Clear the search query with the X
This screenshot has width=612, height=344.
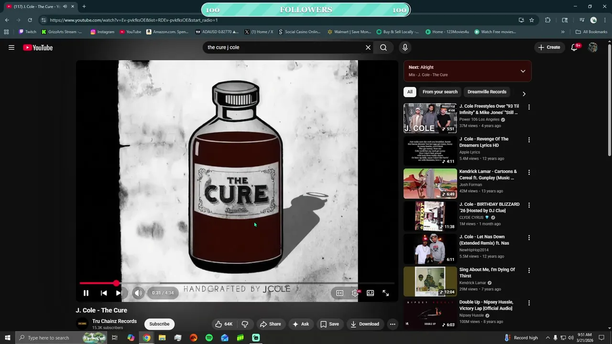coord(368,47)
